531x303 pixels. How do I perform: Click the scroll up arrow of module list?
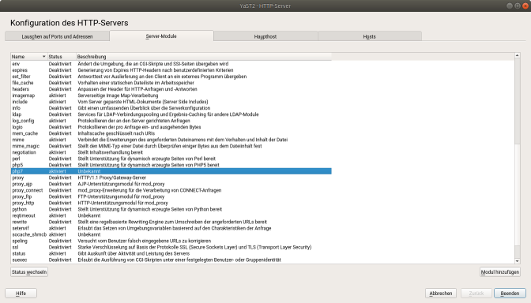click(x=517, y=55)
